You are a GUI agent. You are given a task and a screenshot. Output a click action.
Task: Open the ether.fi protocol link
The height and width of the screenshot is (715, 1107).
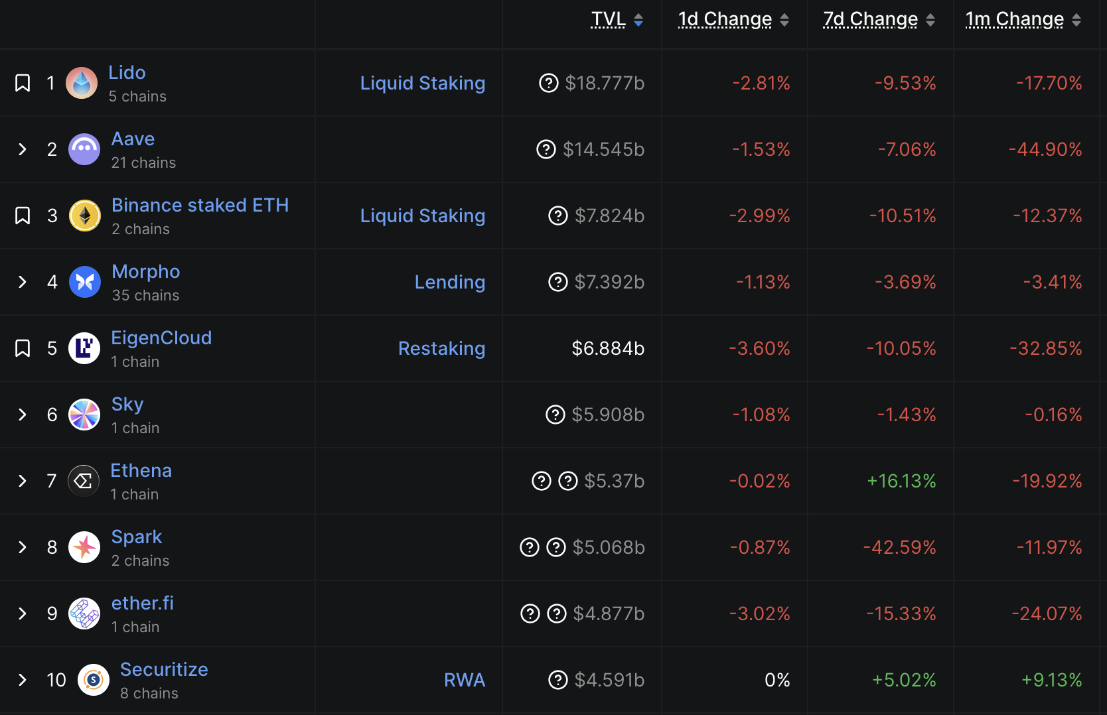point(143,603)
